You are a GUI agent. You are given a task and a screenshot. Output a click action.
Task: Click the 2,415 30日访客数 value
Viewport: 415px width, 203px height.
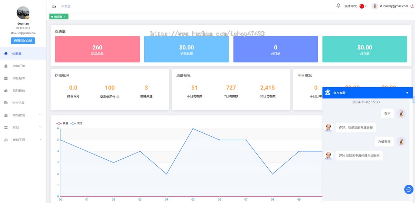tap(268, 88)
